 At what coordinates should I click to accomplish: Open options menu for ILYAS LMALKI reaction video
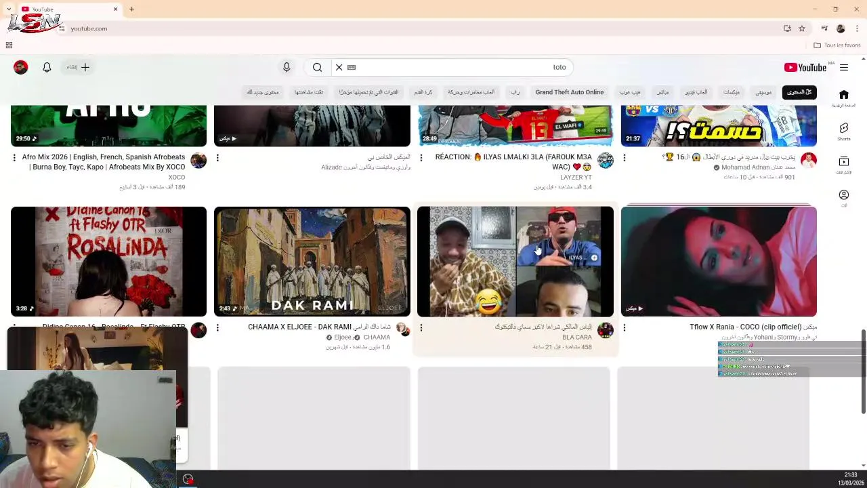421,157
